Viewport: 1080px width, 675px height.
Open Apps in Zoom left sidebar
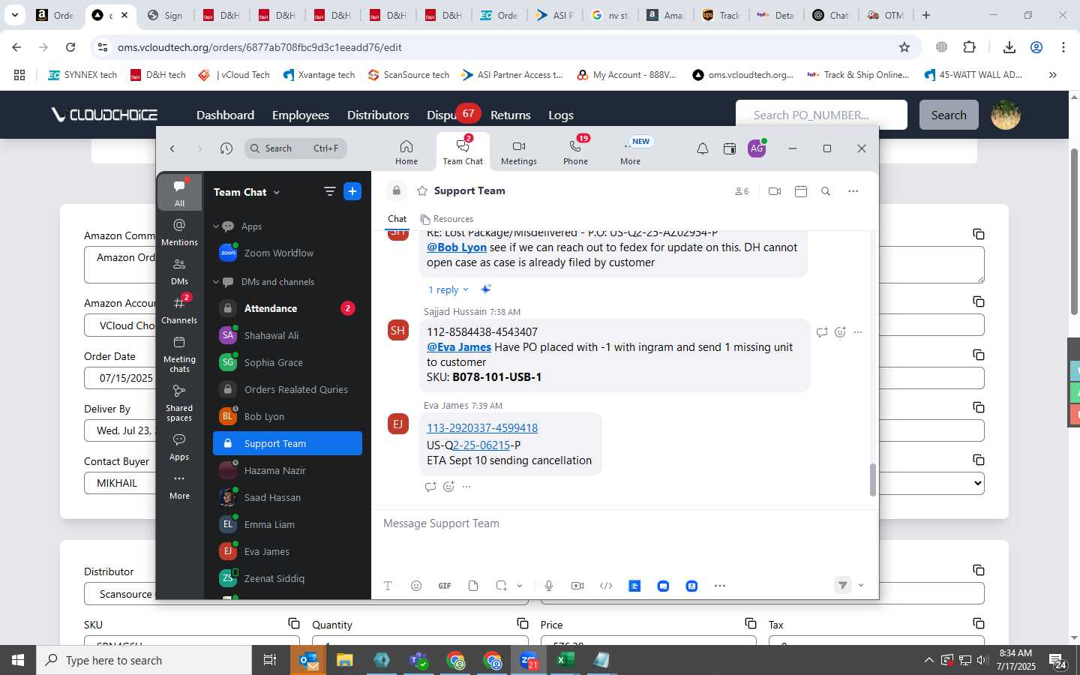179,447
